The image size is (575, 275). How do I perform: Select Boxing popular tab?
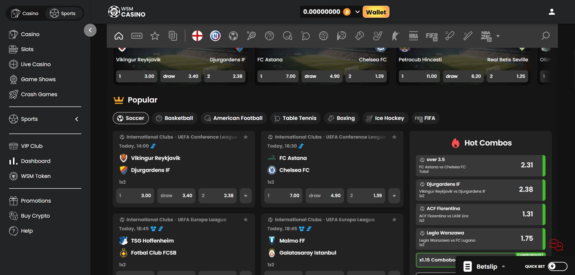pos(342,118)
